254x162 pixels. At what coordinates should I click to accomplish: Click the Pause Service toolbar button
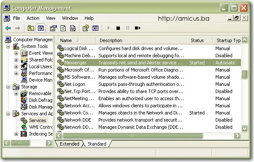point(128,28)
